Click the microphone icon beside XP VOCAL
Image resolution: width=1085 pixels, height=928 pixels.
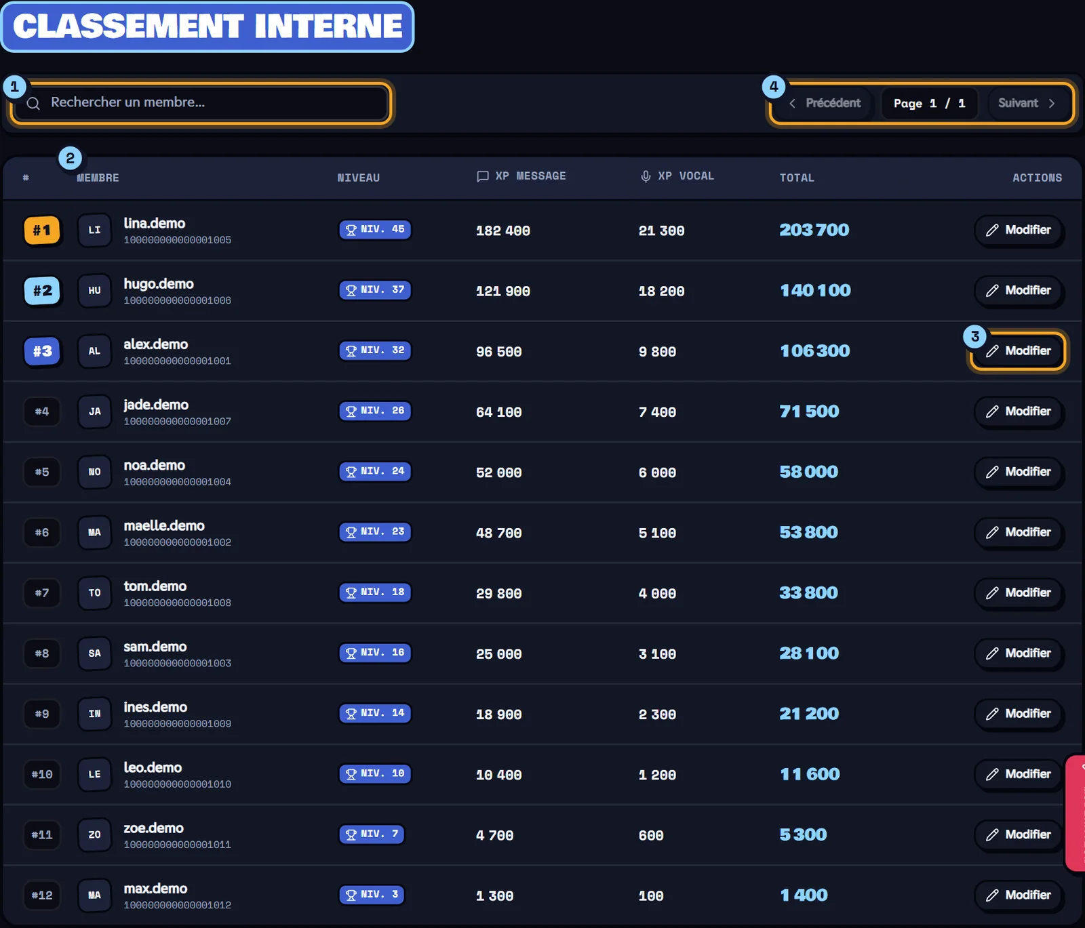pos(646,176)
